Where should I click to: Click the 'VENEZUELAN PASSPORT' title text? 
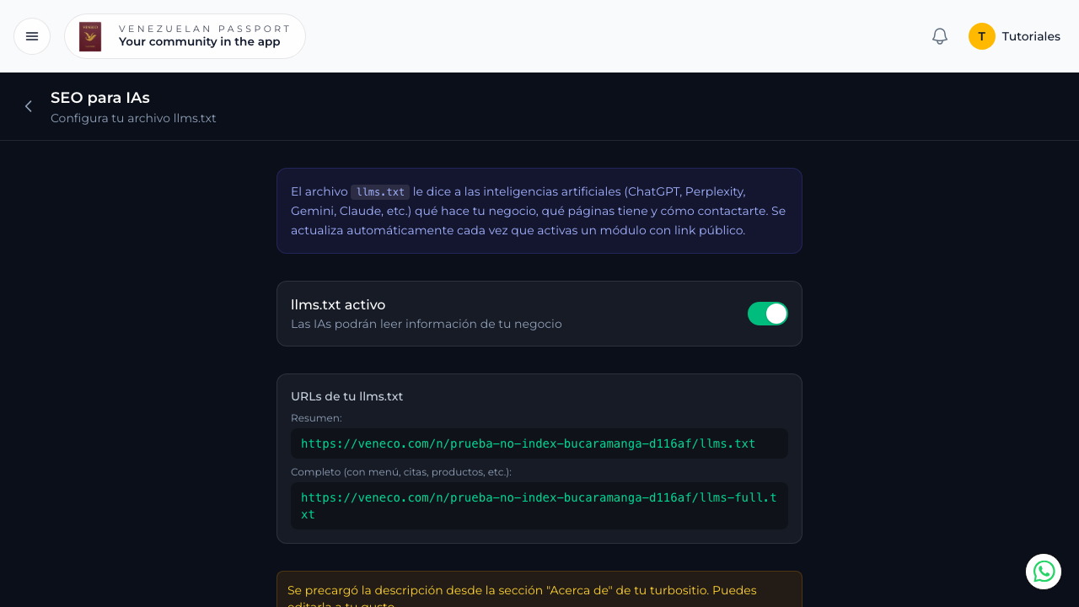tap(205, 29)
